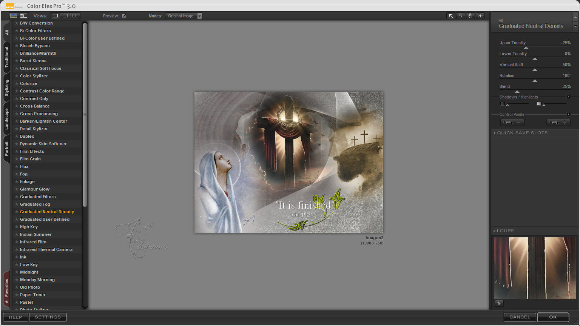
Task: Mark Bleach Bypass as favorite
Action: (17, 46)
